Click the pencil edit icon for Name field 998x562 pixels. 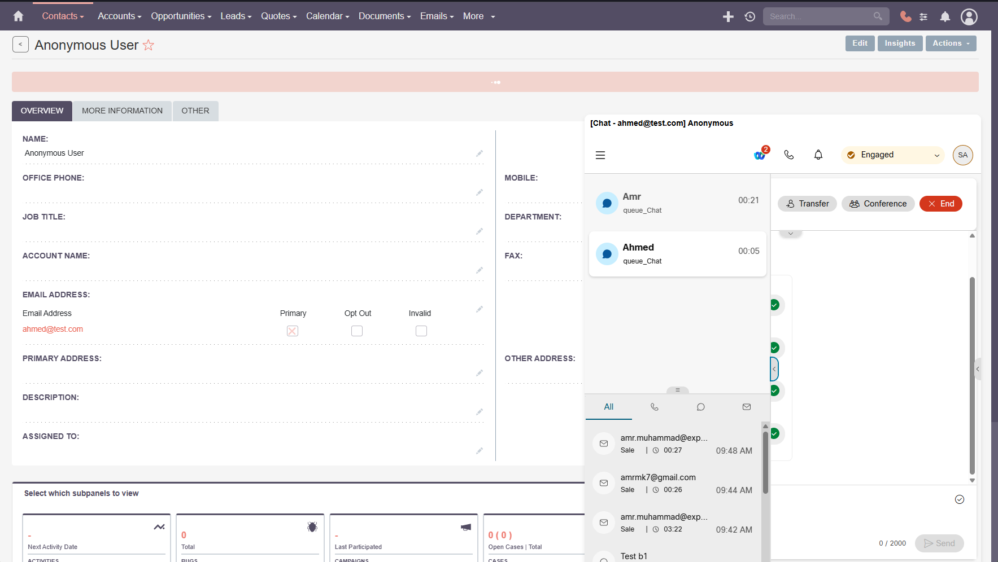tap(480, 153)
